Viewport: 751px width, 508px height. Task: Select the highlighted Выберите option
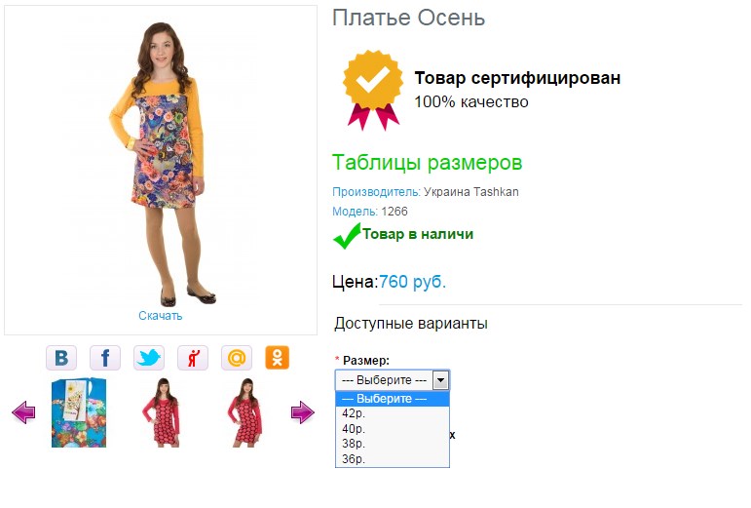click(x=393, y=399)
